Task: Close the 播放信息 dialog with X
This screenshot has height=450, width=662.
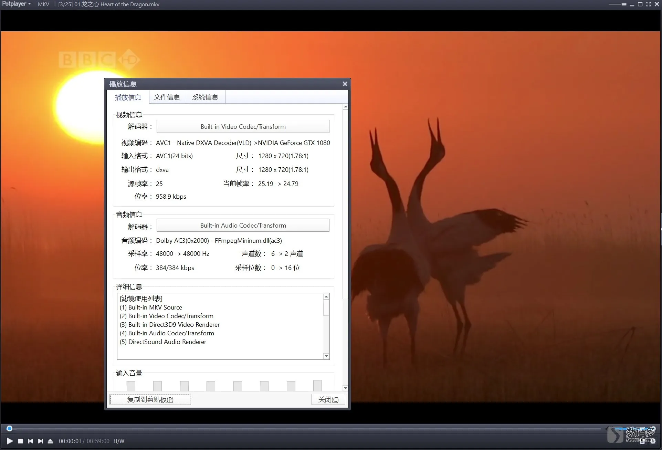Action: click(x=345, y=84)
